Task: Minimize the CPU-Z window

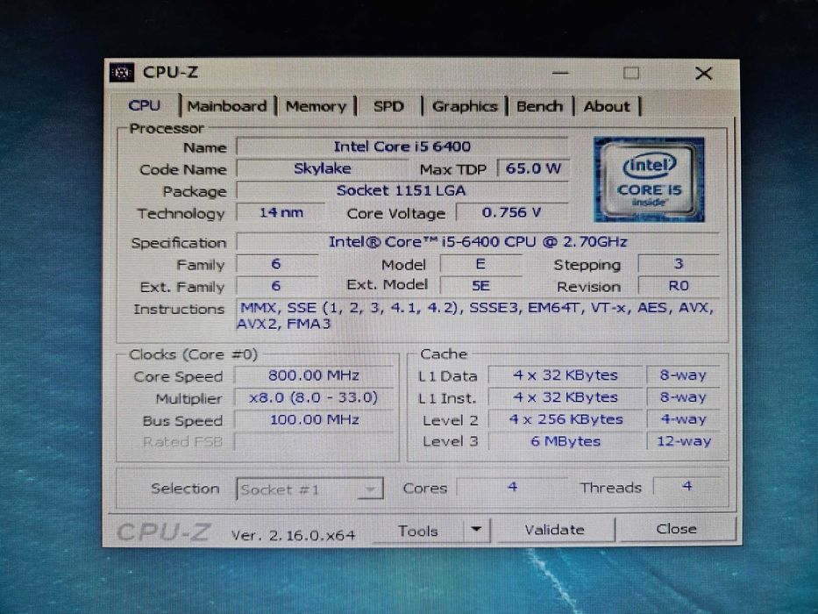Action: (560, 73)
